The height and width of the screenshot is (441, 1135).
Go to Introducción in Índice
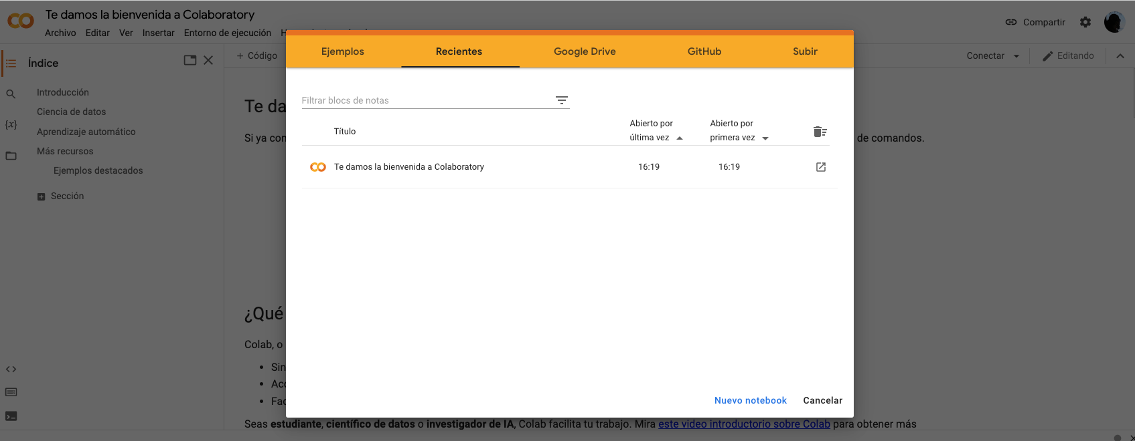[x=63, y=92]
